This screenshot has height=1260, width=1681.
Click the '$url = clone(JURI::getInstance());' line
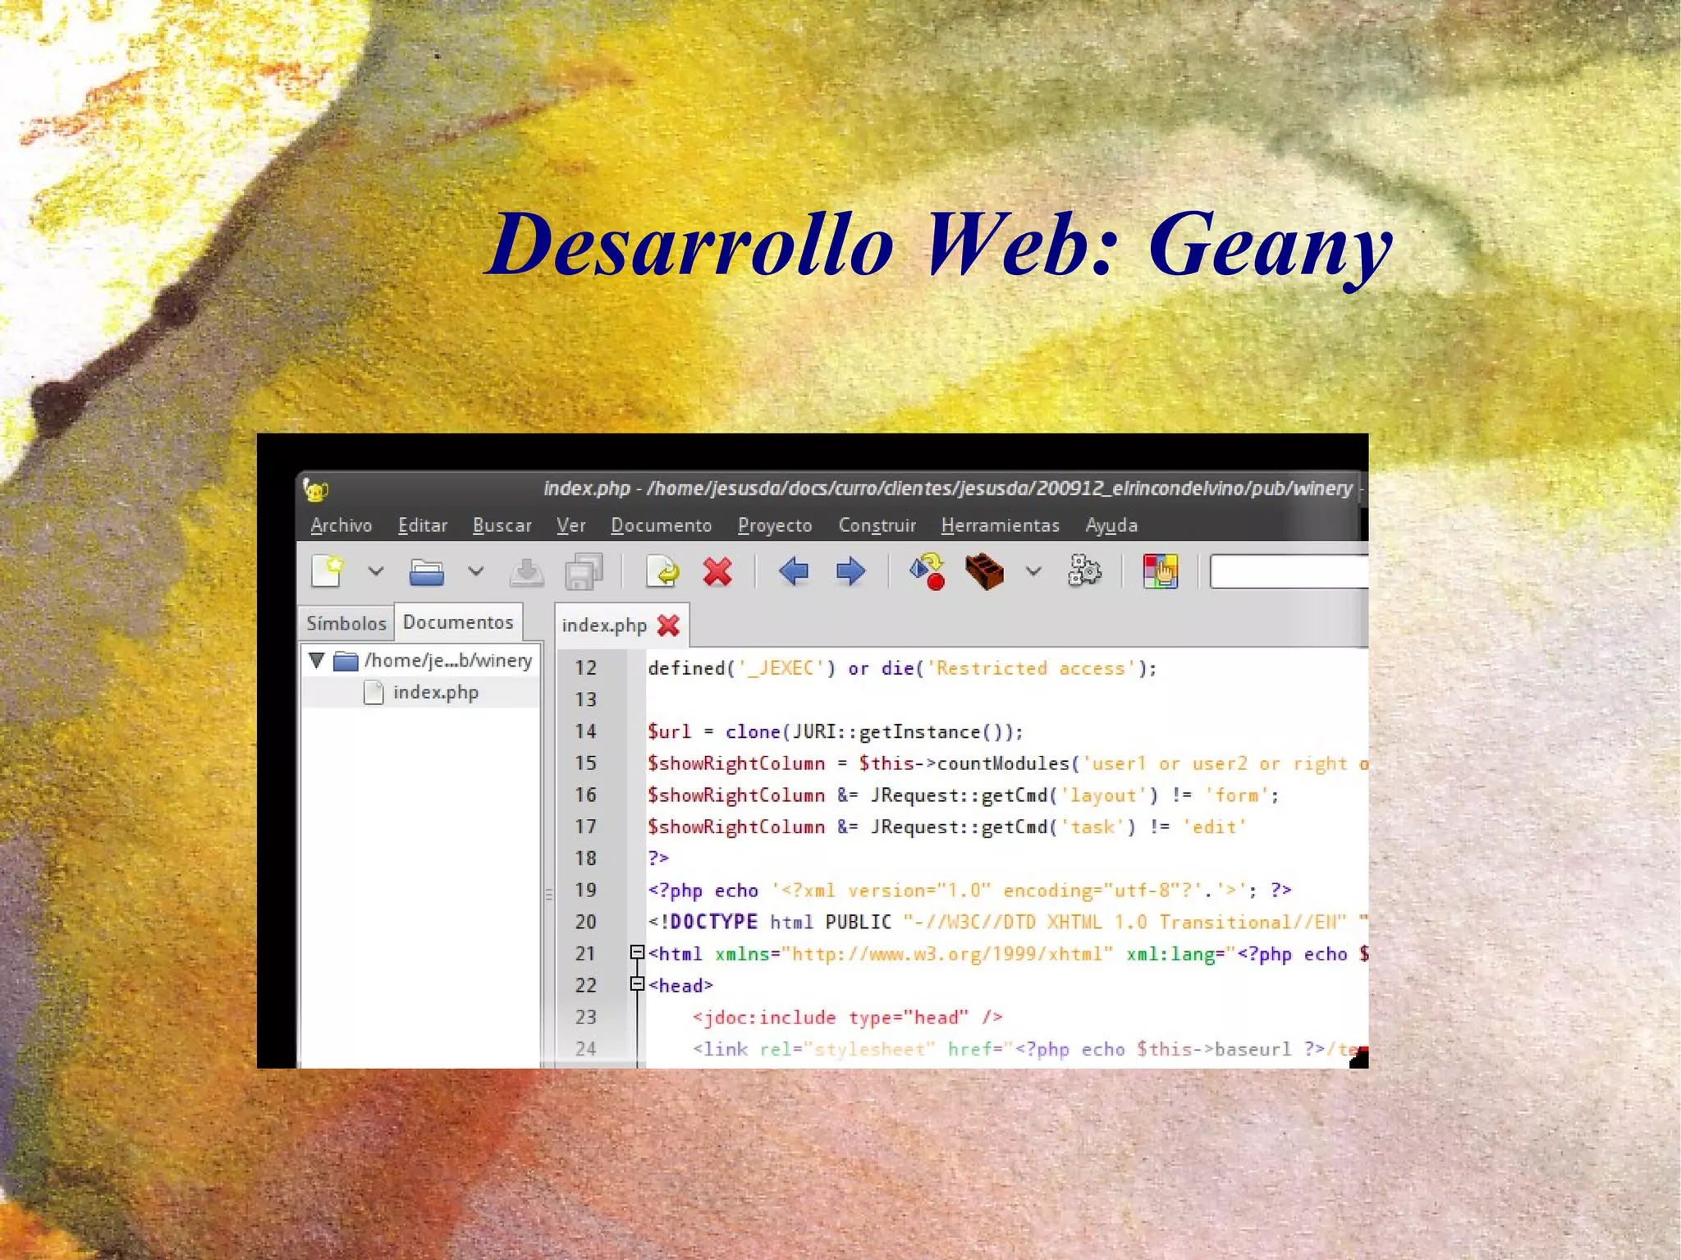(x=836, y=731)
